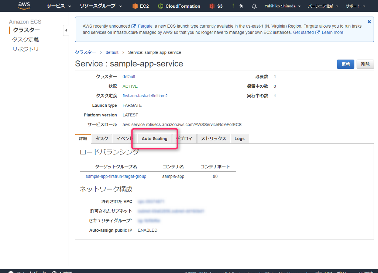Collapse the Amazon ECS side navigation

click(66, 30)
